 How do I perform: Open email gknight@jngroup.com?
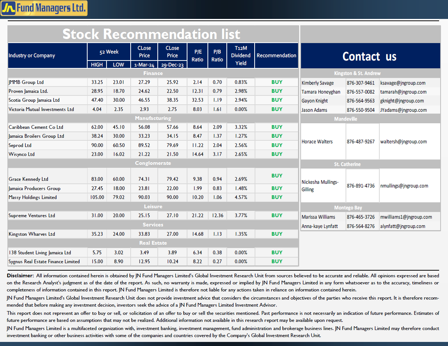[x=402, y=101]
